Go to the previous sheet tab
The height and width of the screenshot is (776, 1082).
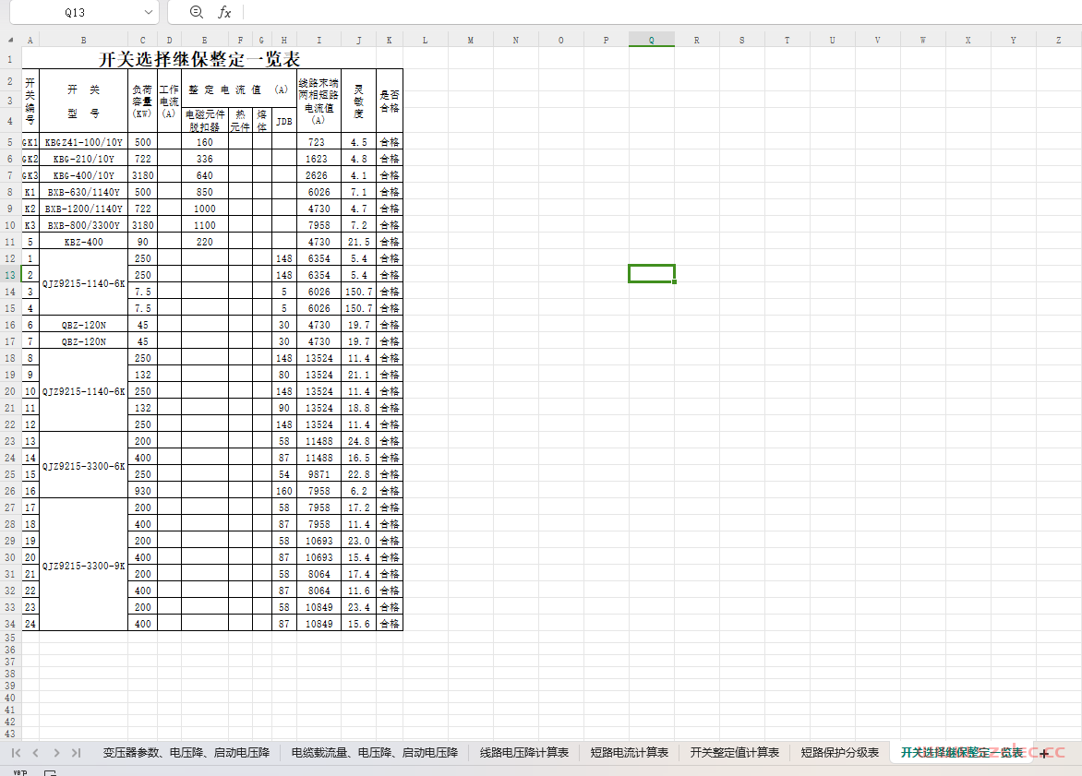pos(36,753)
